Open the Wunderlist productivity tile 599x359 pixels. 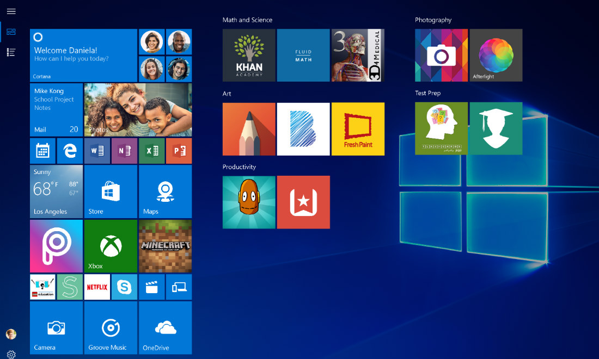(x=303, y=202)
